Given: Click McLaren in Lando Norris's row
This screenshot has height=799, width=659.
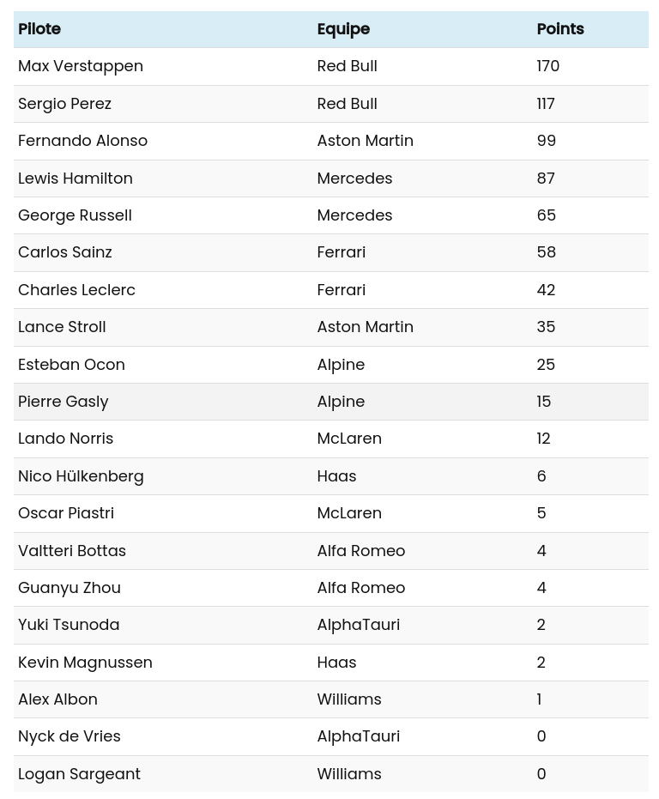Looking at the screenshot, I should tap(348, 439).
